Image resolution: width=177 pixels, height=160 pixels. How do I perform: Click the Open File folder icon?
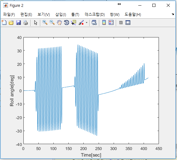(11, 22)
